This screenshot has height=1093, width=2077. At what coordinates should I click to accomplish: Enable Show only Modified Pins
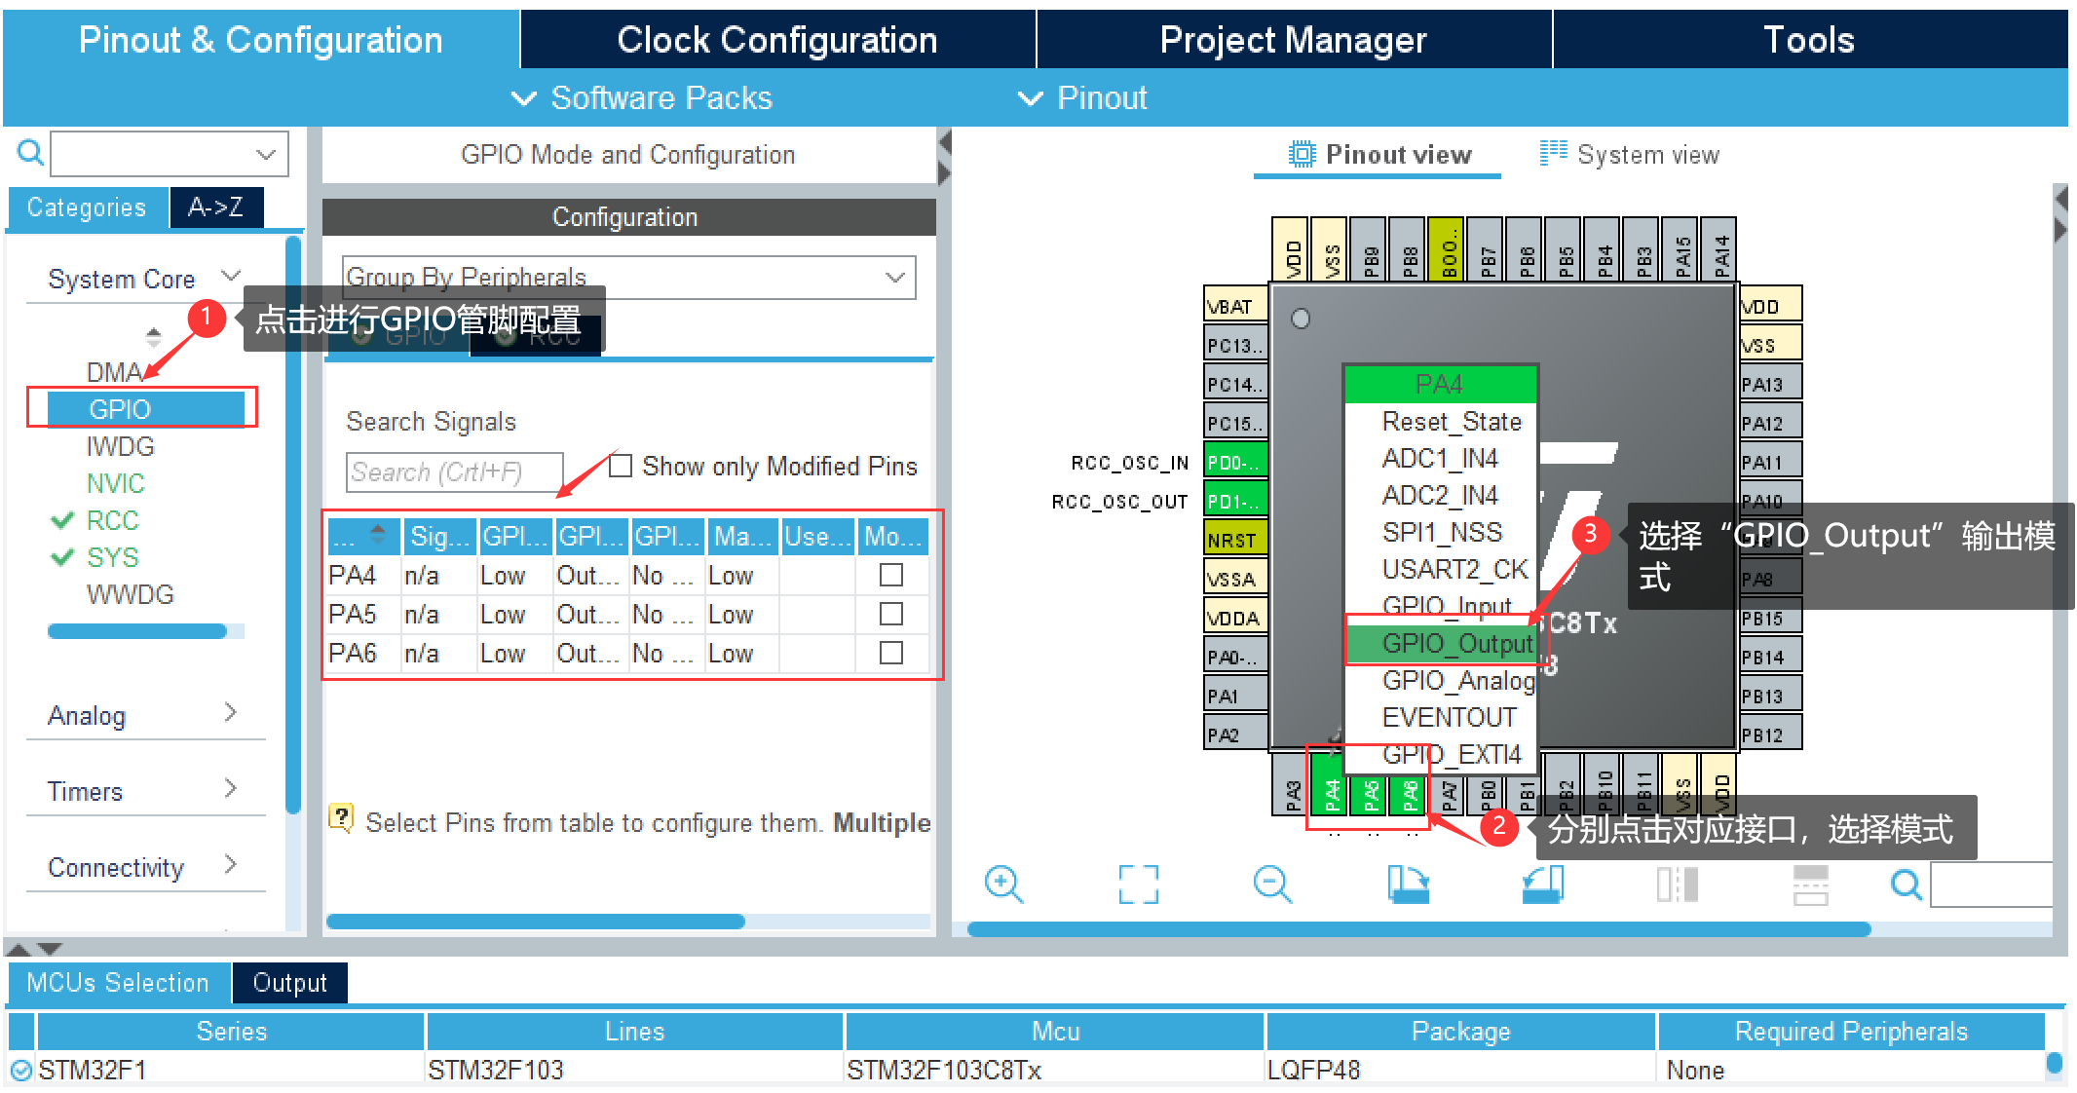(x=621, y=466)
